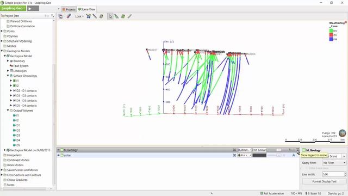Open the Leapfrog Geo main menu dropdown
This screenshot has width=348, height=196.
point(13,9)
